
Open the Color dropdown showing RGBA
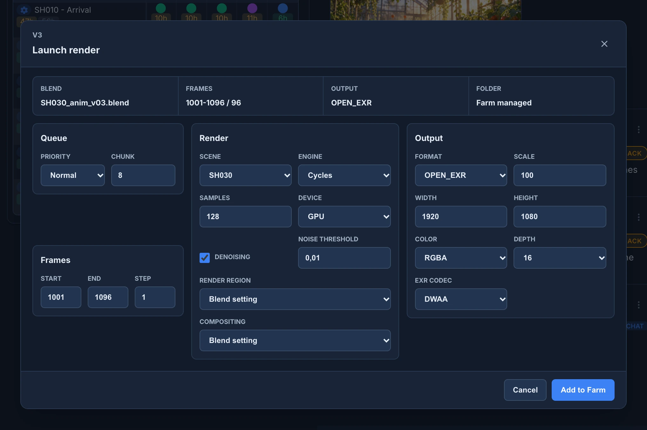click(461, 258)
